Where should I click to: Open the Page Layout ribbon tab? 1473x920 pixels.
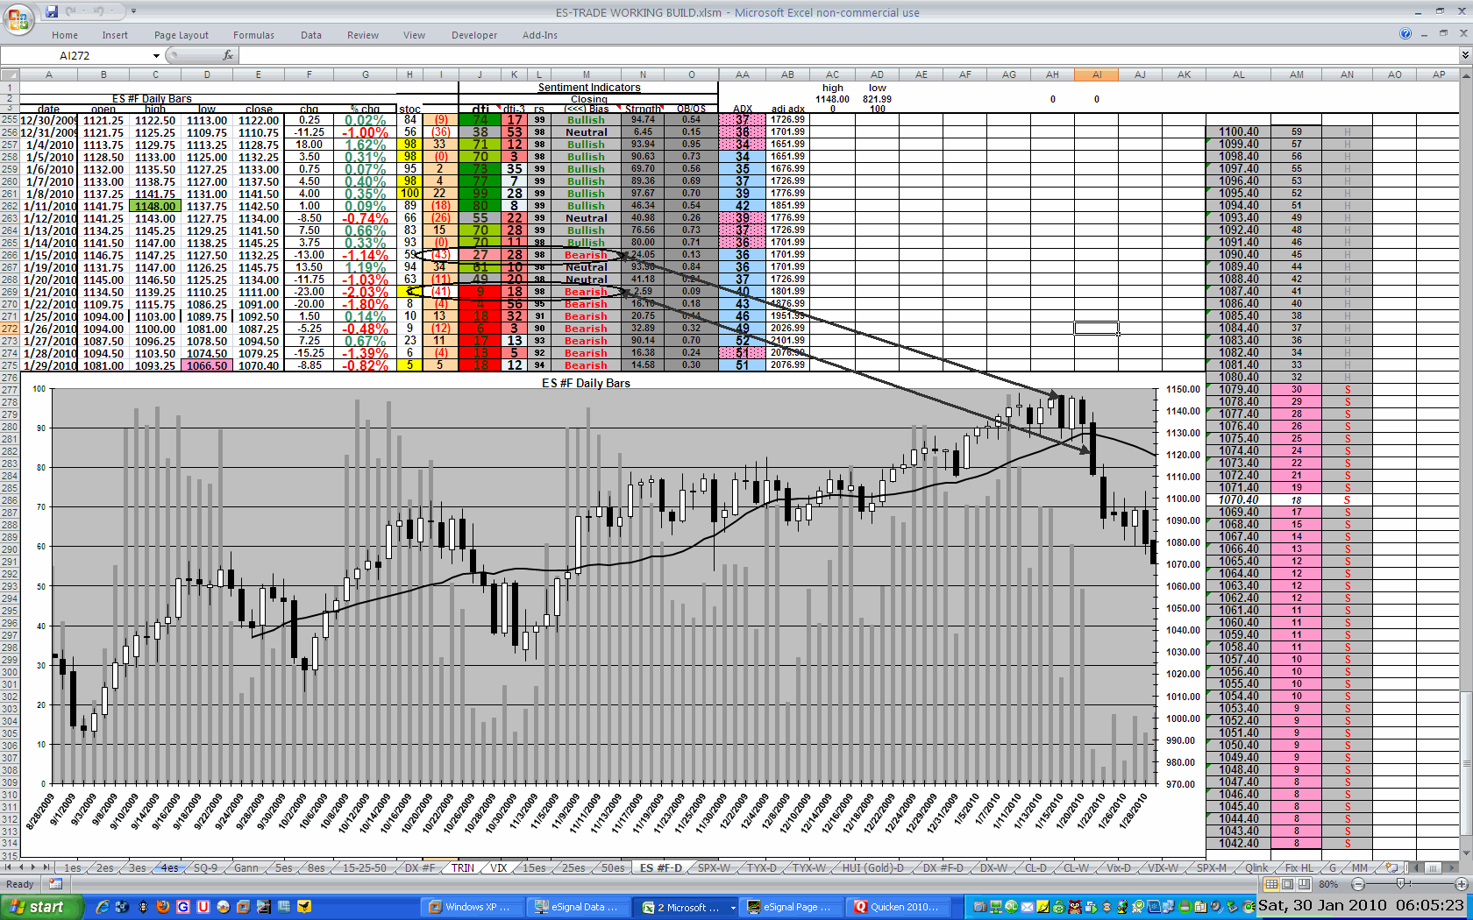181,35
